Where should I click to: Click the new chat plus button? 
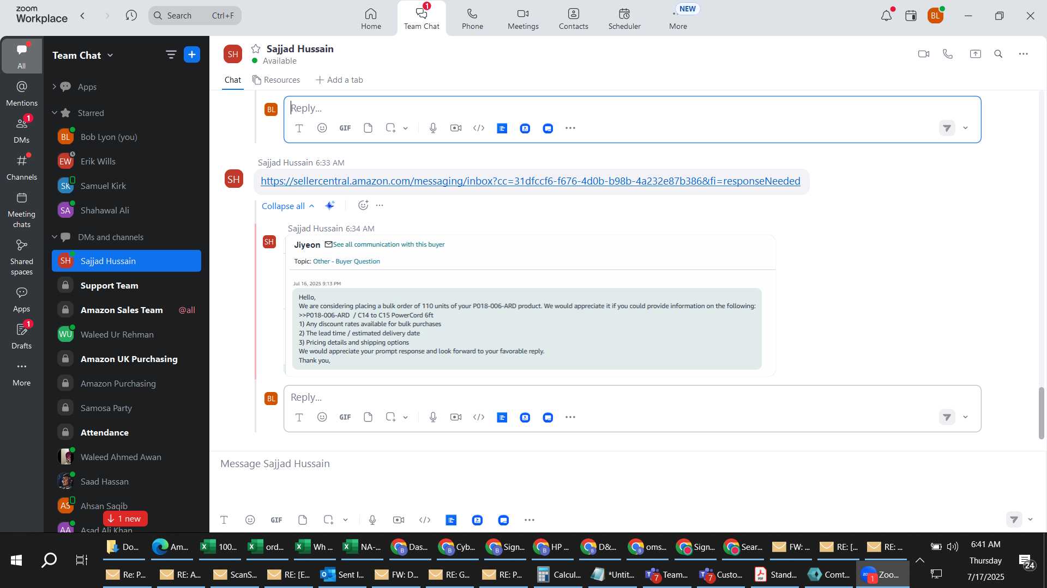(x=192, y=54)
